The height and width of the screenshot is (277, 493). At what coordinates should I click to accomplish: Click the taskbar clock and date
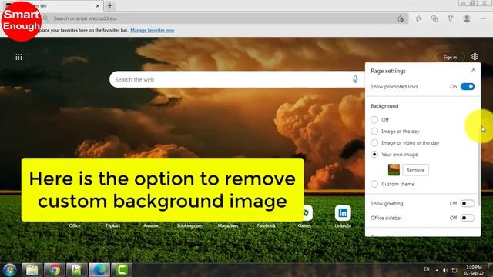click(474, 270)
